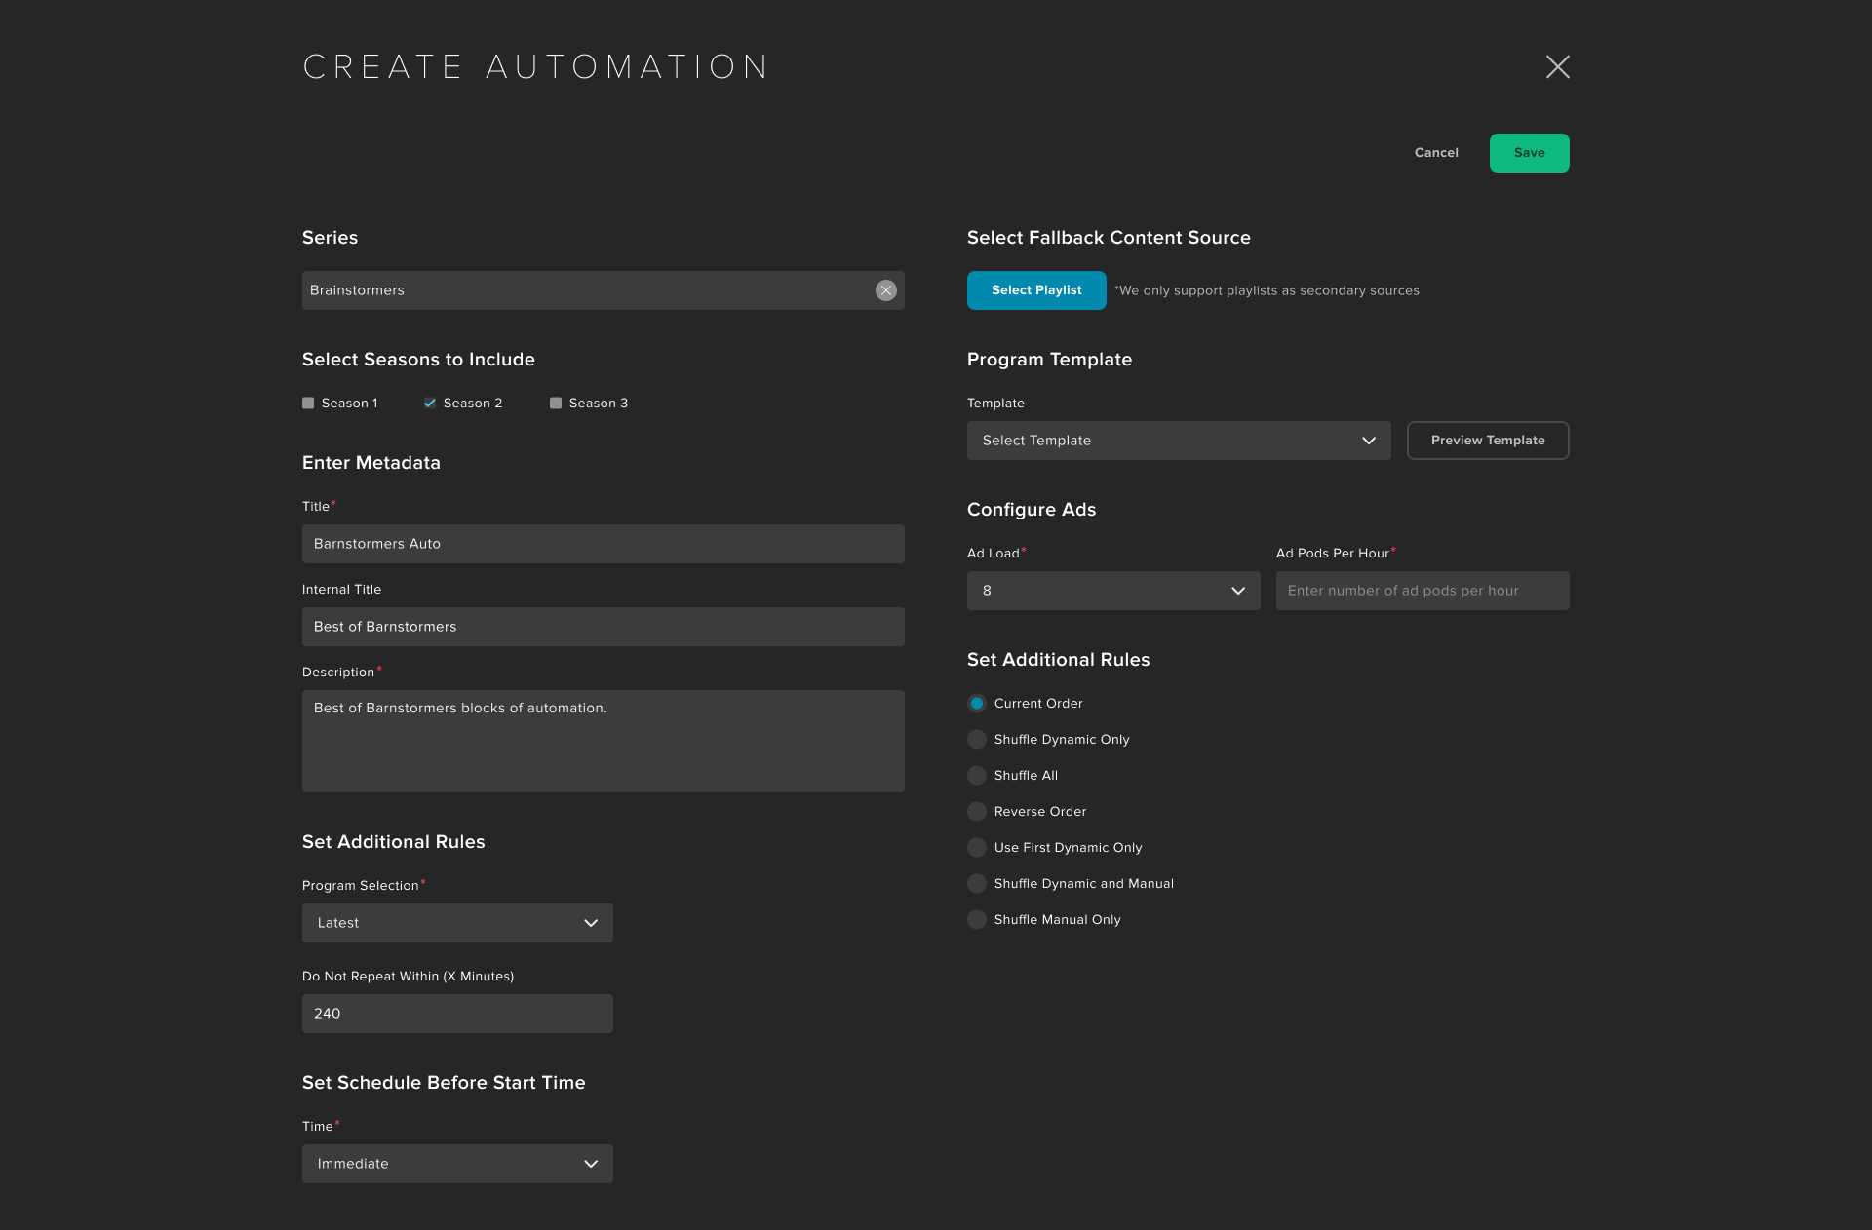The image size is (1872, 1230).
Task: Select Shuffle Dynamic and Manual
Action: coord(976,884)
